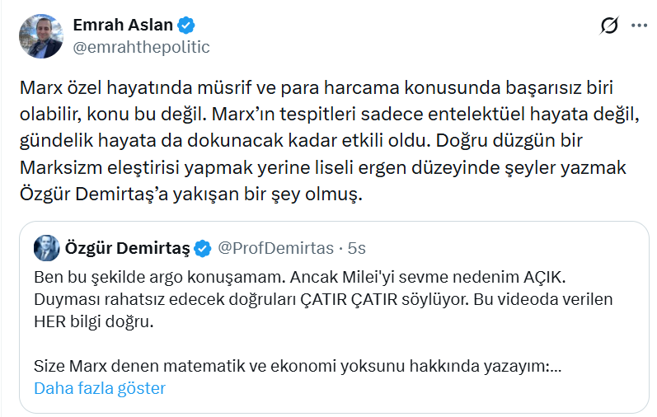Click Özgür Demirtaş's small avatar in quote
The image size is (657, 417).
[x=45, y=247]
